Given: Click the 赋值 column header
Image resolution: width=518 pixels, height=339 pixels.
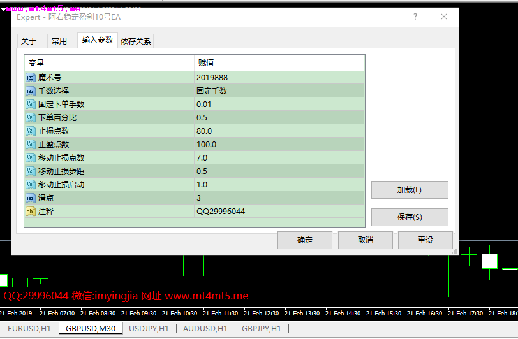Looking at the screenshot, I should pyautogui.click(x=279, y=62).
